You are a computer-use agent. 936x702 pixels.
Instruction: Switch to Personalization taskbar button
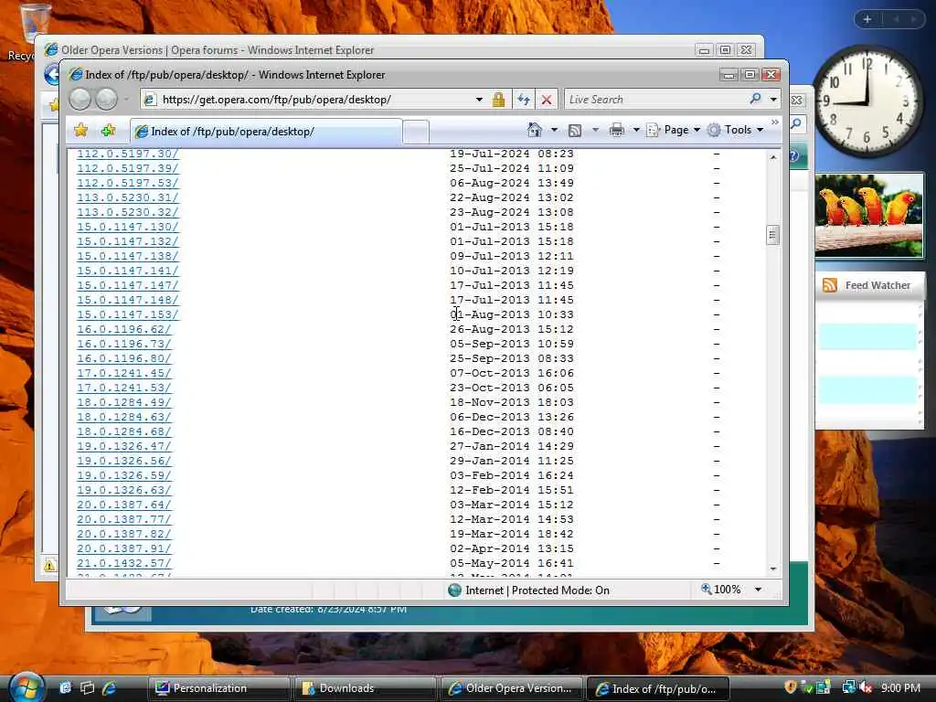pos(219,688)
